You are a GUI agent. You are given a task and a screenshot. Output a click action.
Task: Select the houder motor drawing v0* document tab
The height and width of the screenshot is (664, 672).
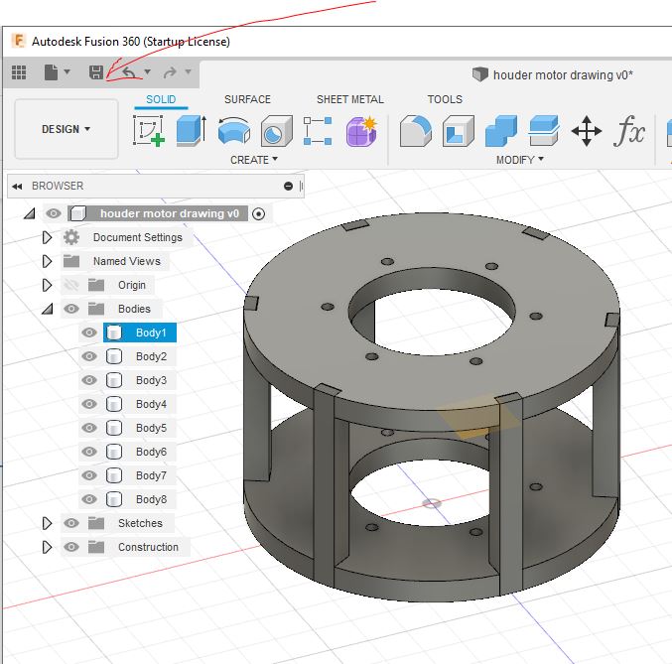553,75
